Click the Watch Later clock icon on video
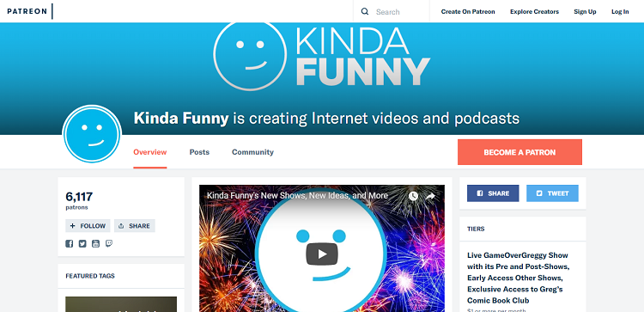This screenshot has width=644, height=312. (x=413, y=196)
